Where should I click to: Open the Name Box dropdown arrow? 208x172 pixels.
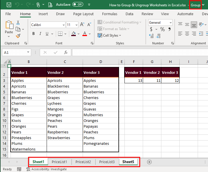click(x=28, y=52)
